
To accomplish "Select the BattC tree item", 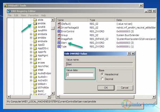I will click(x=41, y=91).
